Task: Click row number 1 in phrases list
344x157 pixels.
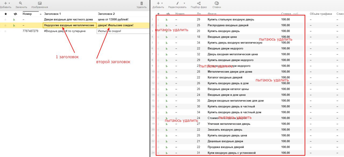Action: click(152, 20)
